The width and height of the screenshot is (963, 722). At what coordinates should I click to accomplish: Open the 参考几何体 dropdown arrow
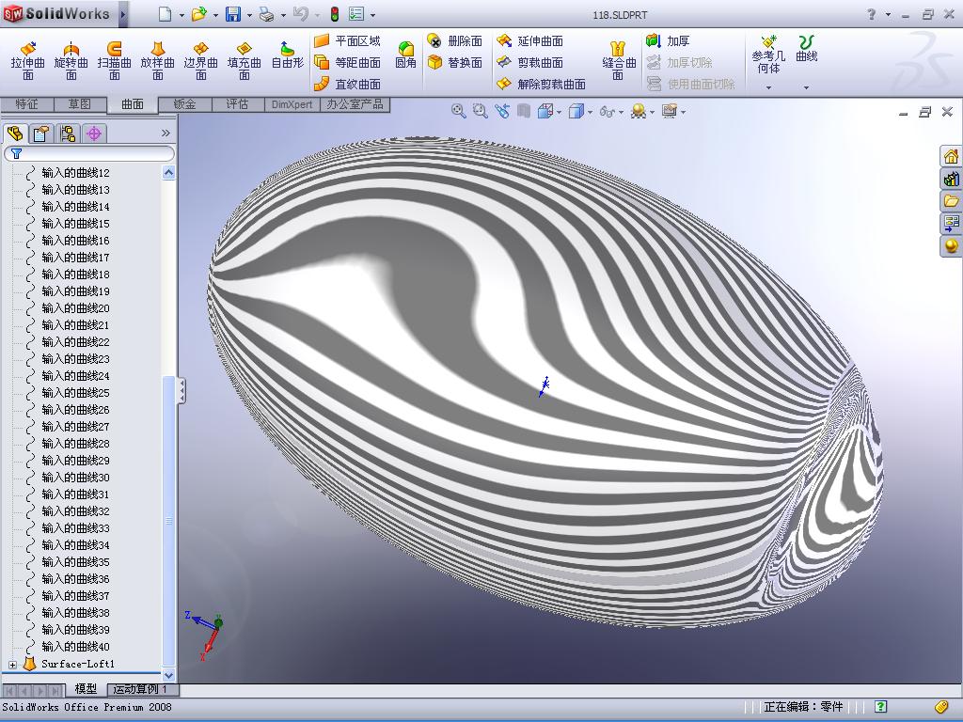pyautogui.click(x=768, y=87)
